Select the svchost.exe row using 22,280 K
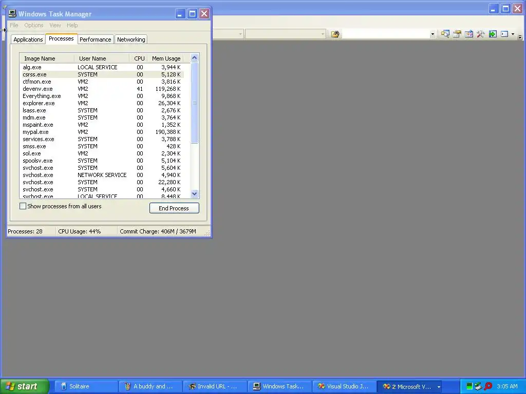The width and height of the screenshot is (526, 394). tap(102, 182)
